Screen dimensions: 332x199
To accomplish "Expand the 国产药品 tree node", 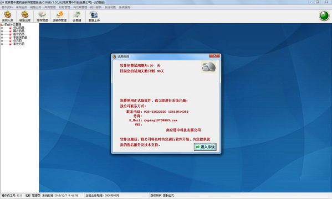I will tap(2, 31).
